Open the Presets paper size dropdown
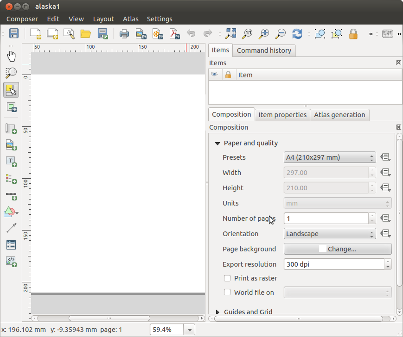 click(x=329, y=157)
